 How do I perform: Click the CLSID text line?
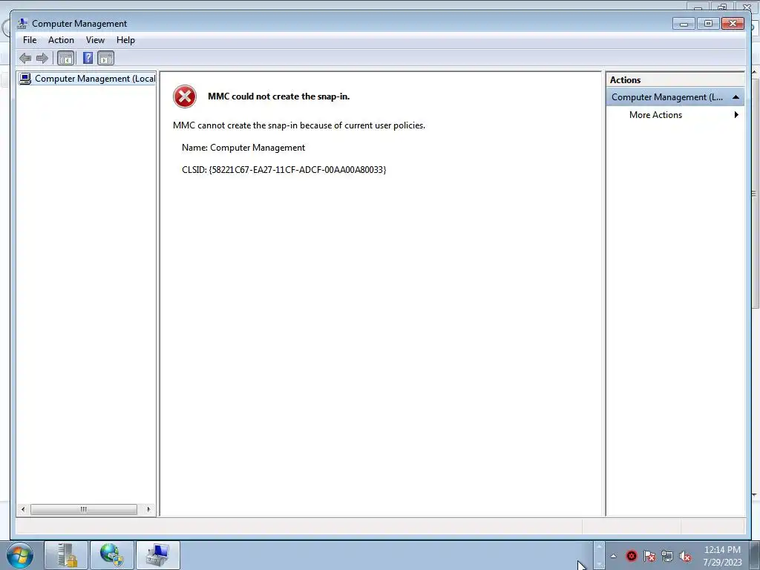(284, 170)
